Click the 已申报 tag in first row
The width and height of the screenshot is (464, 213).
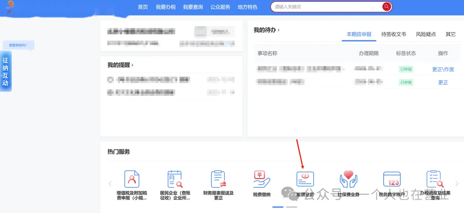pyautogui.click(x=406, y=70)
